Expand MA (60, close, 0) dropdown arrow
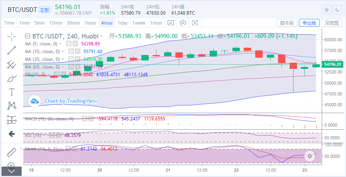This screenshot has height=177, width=346. 63,67
